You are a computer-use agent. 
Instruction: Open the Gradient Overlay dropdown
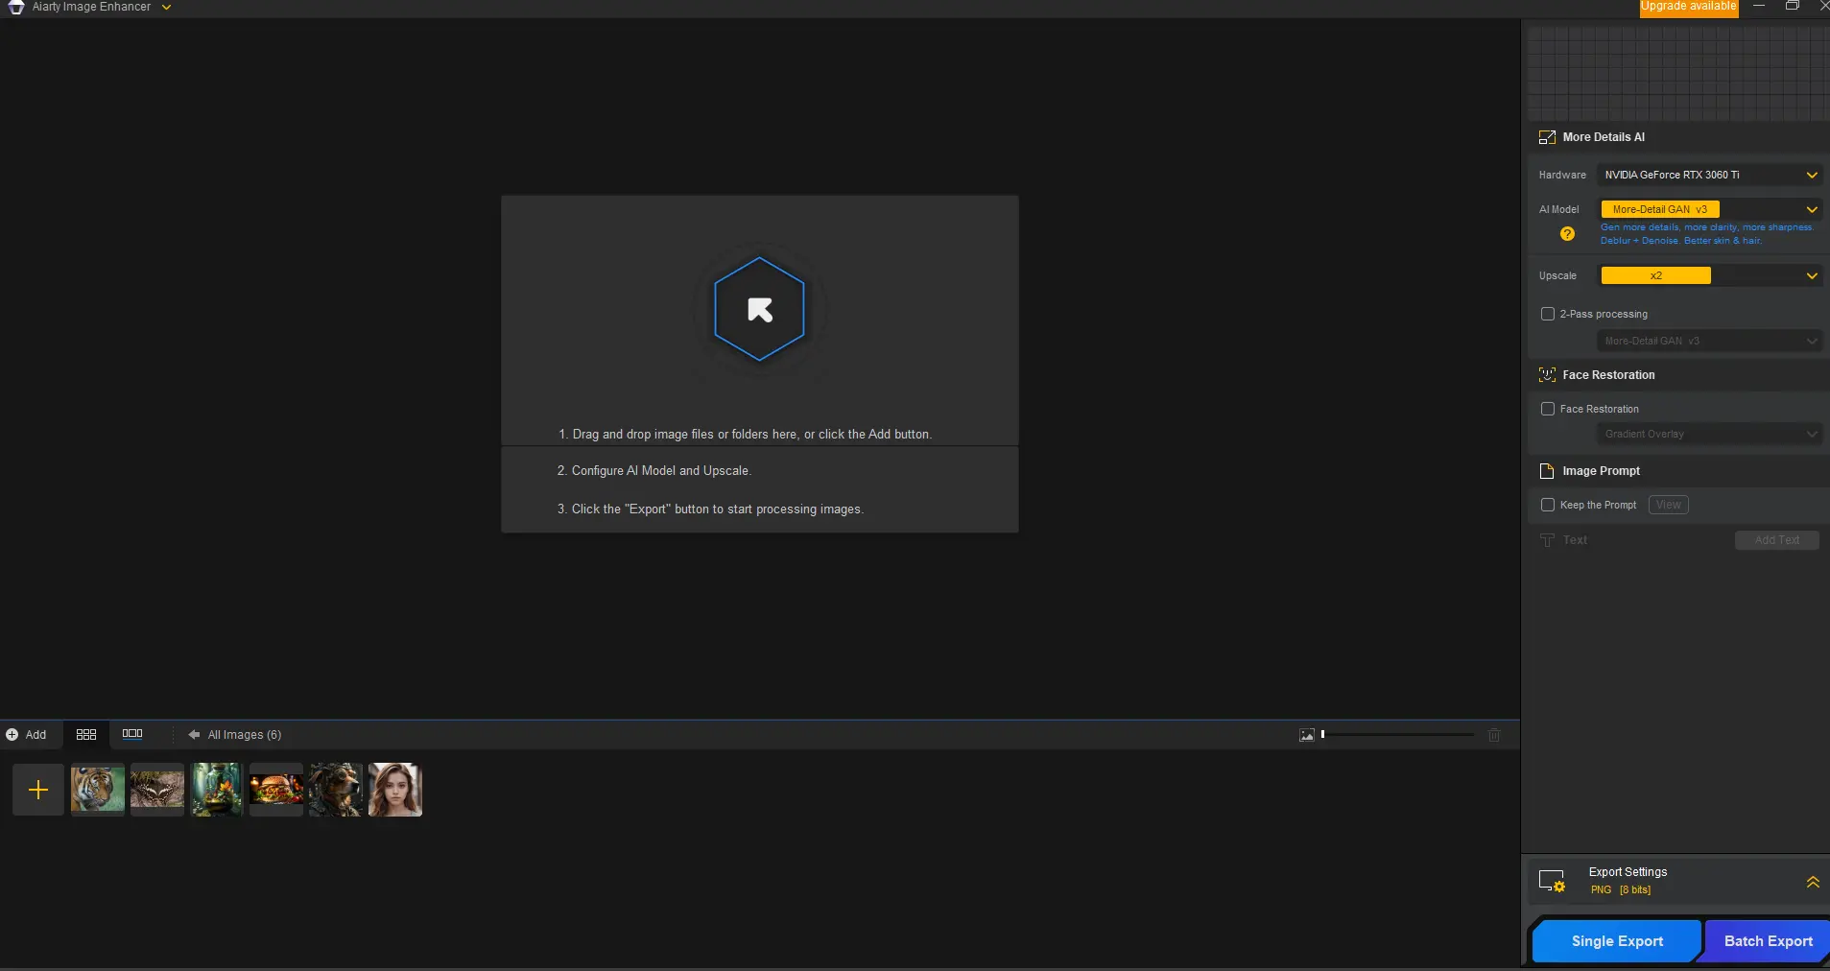1710,434
